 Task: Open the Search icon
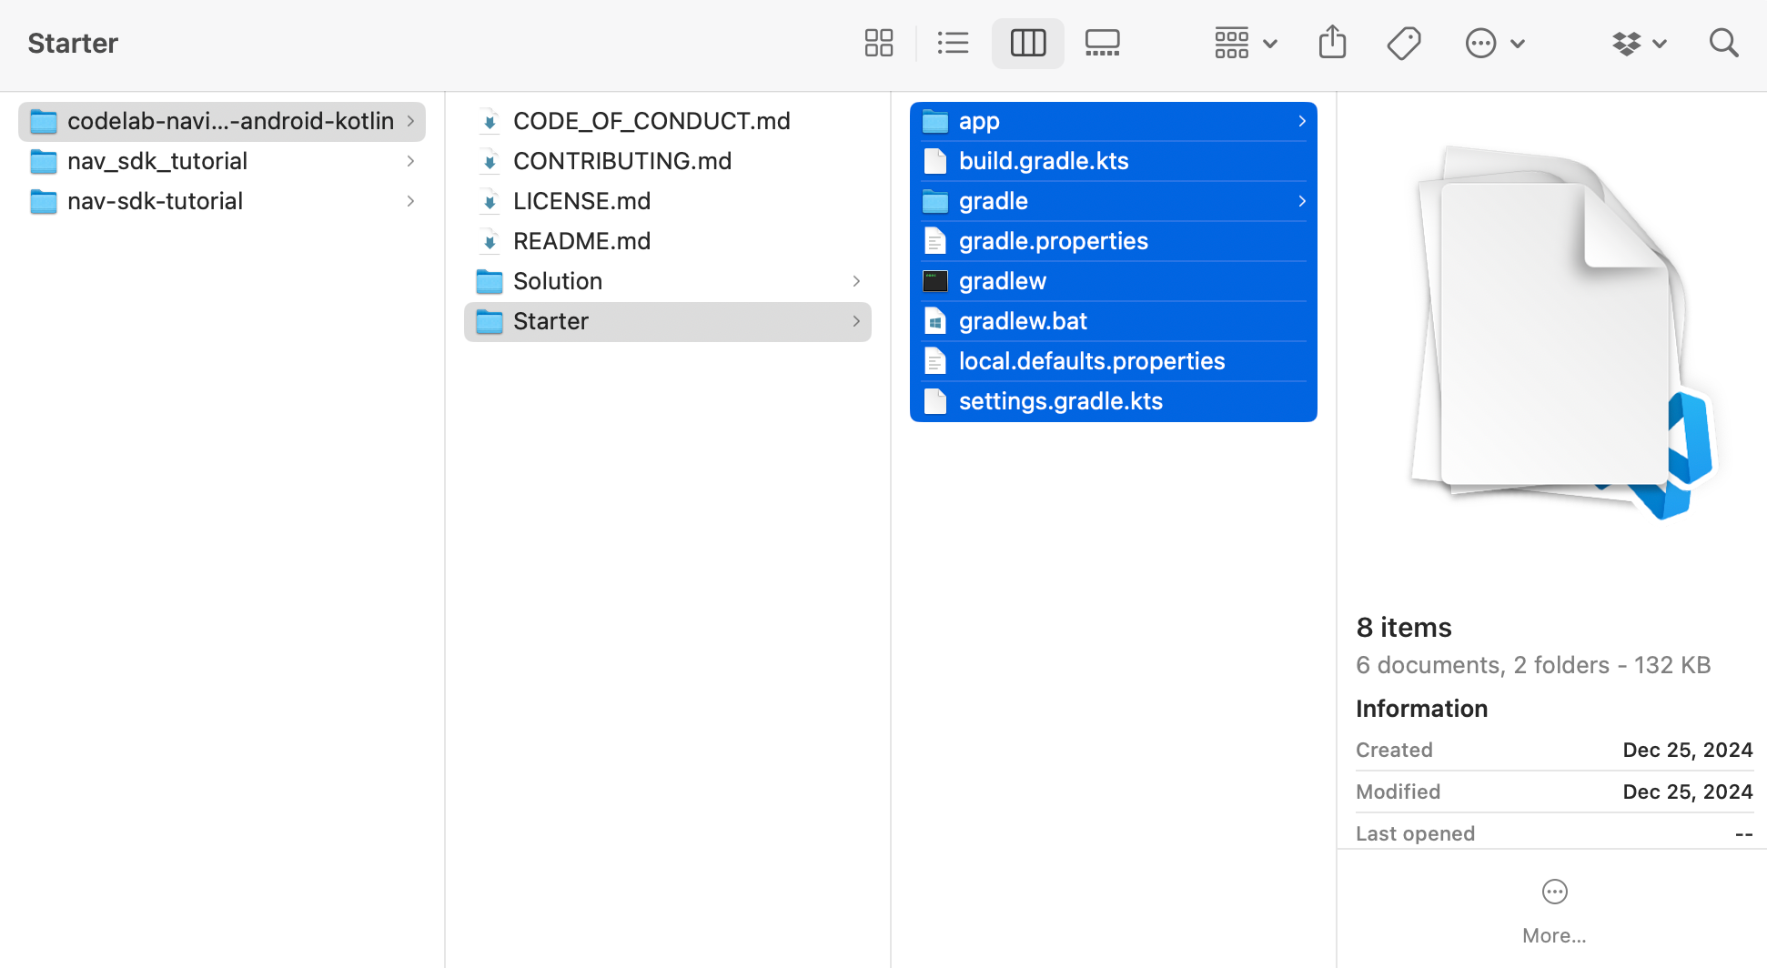click(x=1724, y=43)
